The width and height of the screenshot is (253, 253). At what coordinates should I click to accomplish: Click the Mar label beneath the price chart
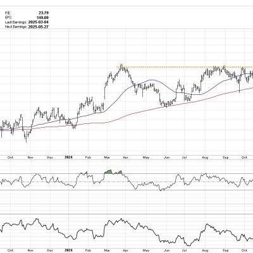click(x=108, y=157)
